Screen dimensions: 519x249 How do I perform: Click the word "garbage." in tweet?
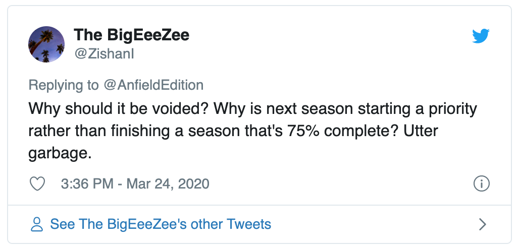coord(60,153)
